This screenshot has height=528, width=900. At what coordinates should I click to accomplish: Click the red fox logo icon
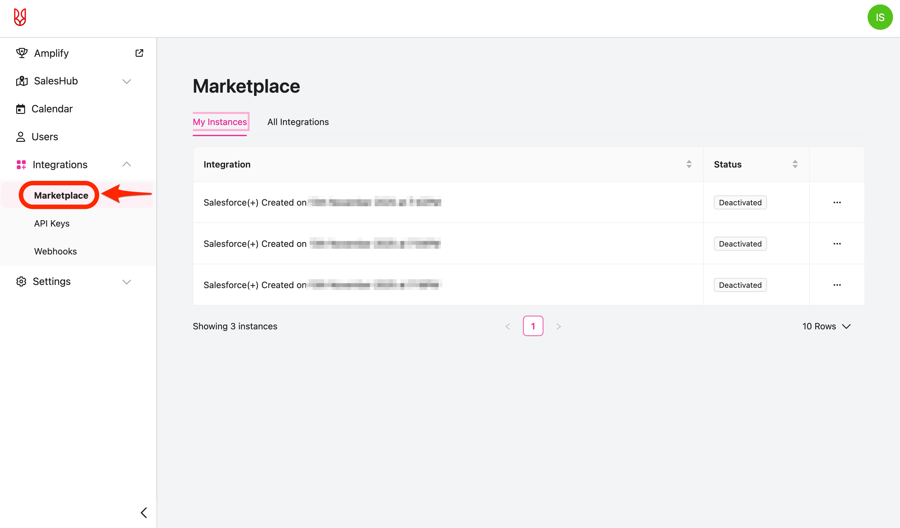coord(20,17)
